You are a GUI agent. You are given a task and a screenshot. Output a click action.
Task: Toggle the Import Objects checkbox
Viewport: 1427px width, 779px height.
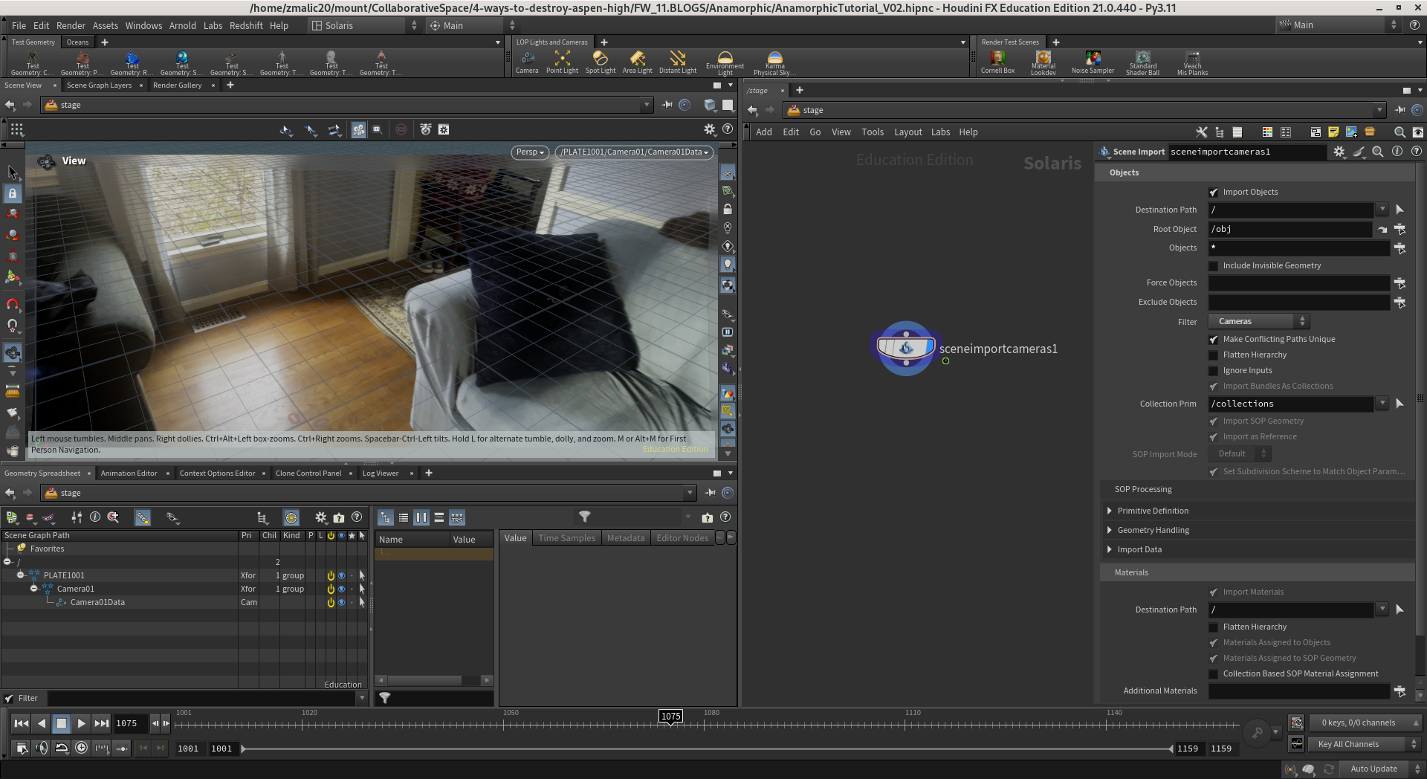[x=1214, y=193]
